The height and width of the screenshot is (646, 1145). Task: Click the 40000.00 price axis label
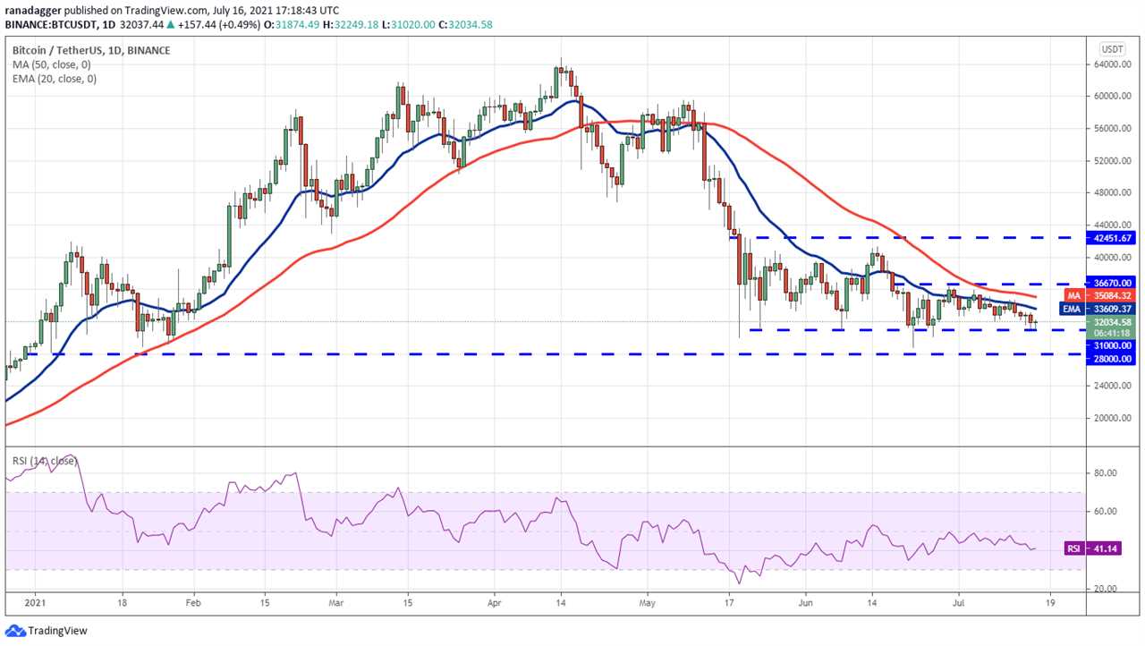[1113, 258]
